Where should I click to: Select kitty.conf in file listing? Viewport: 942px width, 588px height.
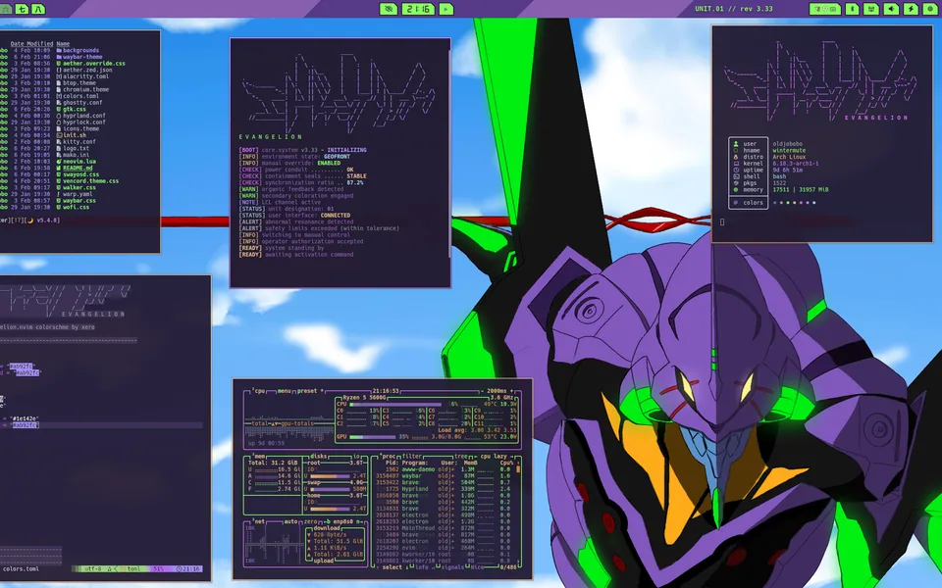(x=79, y=141)
